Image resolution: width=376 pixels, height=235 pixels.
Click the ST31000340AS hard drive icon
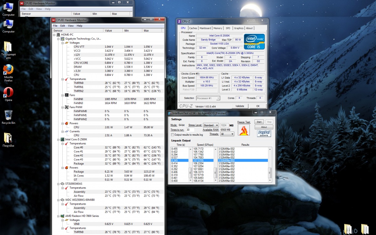pyautogui.click(x=63, y=184)
